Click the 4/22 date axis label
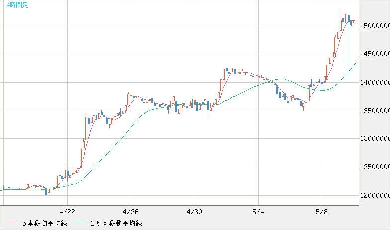 click(x=67, y=212)
